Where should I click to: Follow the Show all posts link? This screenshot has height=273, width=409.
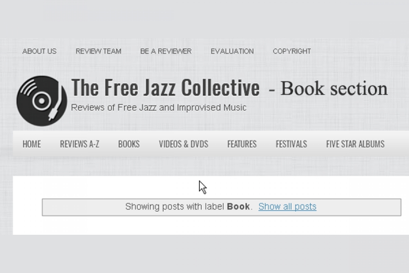288,207
